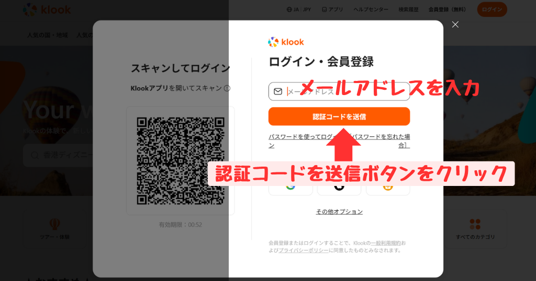The width and height of the screenshot is (536, 281).
Task: Click the その他オプション link
Action: coord(339,212)
